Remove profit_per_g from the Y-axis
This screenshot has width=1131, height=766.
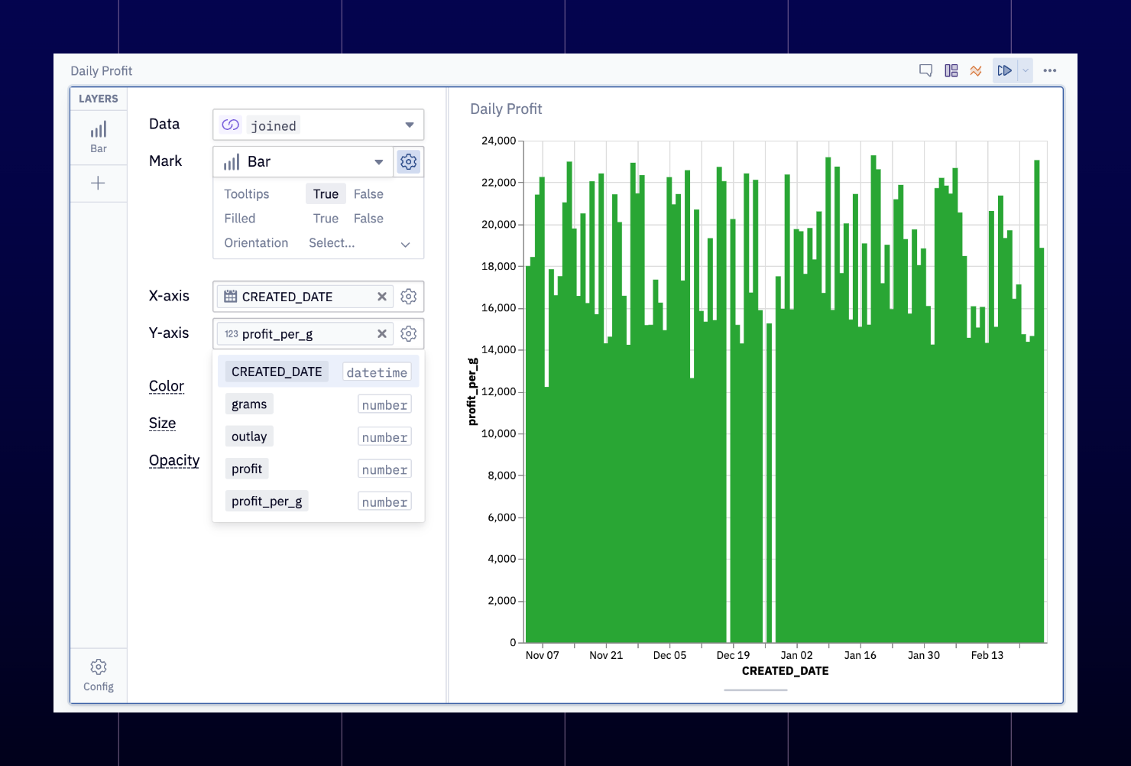pyautogui.click(x=381, y=333)
